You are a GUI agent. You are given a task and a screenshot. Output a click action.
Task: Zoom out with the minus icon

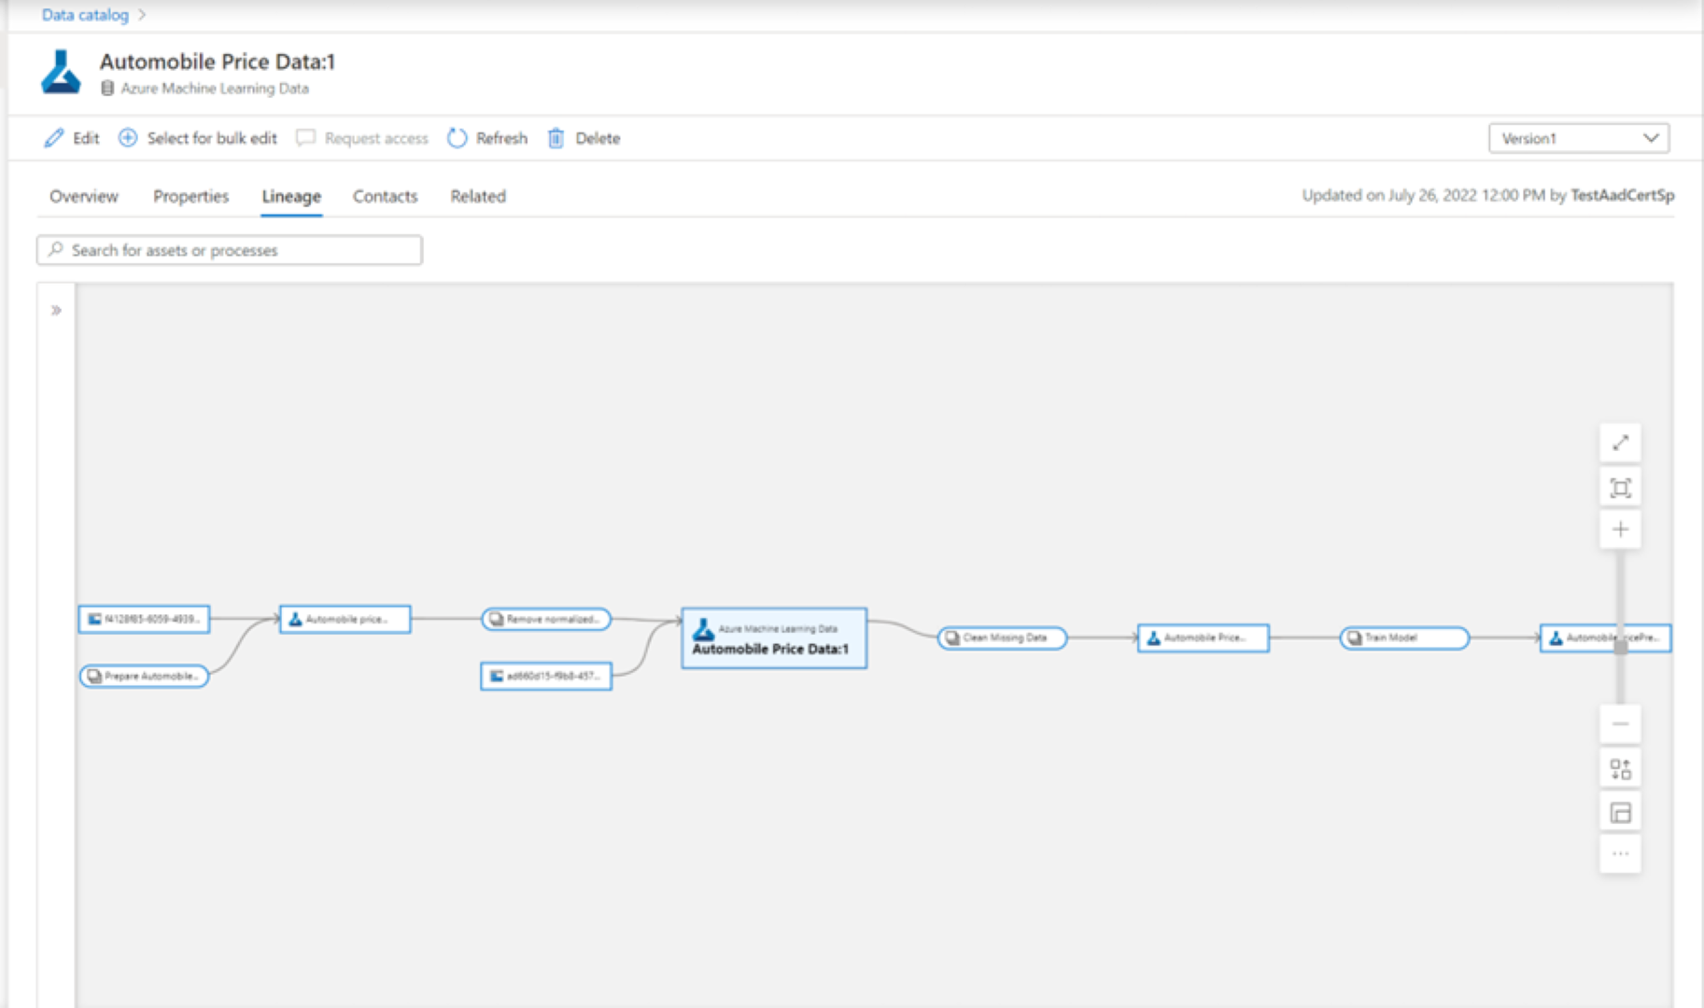click(x=1620, y=724)
